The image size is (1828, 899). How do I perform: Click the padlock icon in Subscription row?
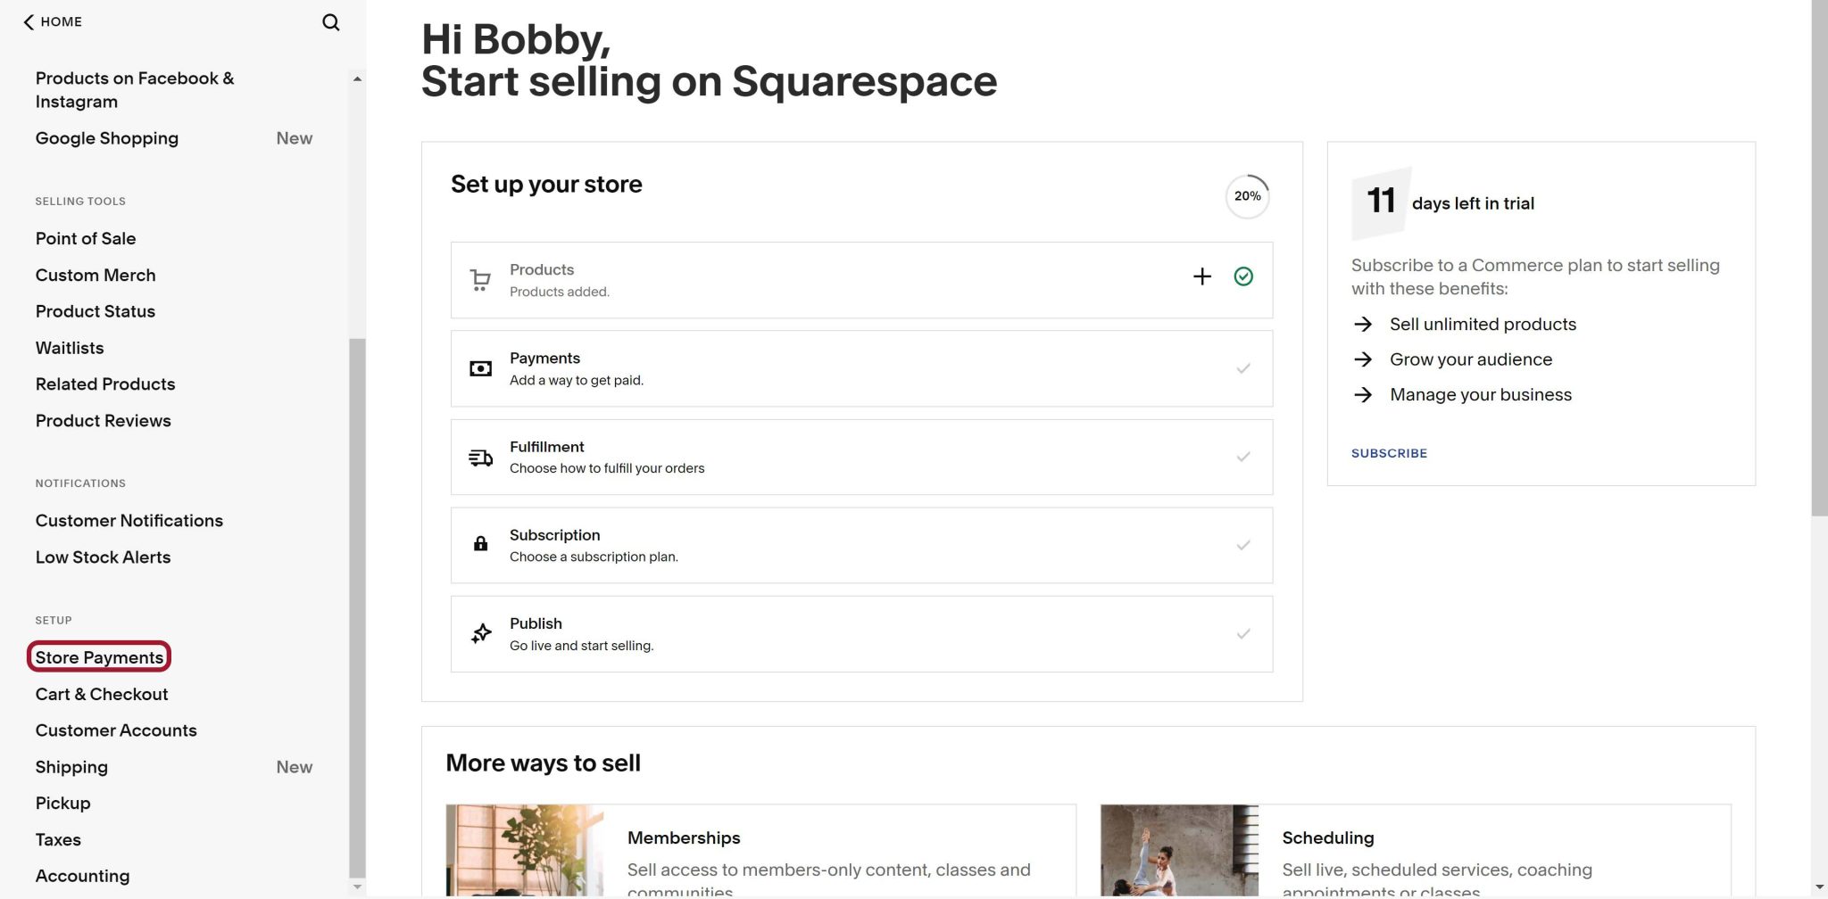point(480,543)
